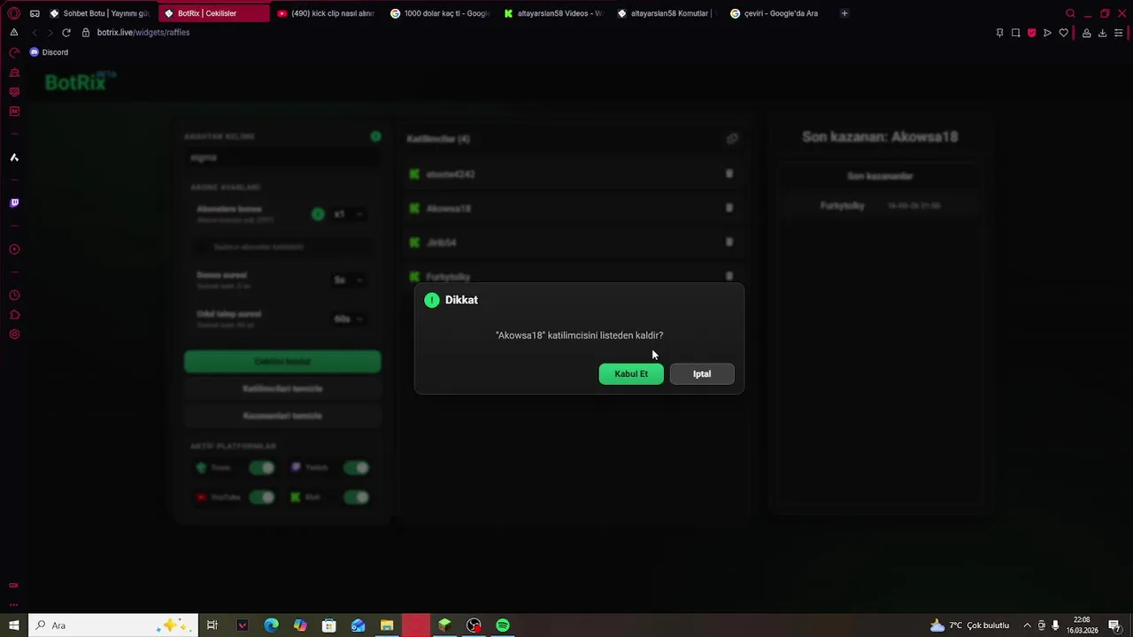Image resolution: width=1133 pixels, height=637 pixels.
Task: Open a new browser tab
Action: click(844, 13)
